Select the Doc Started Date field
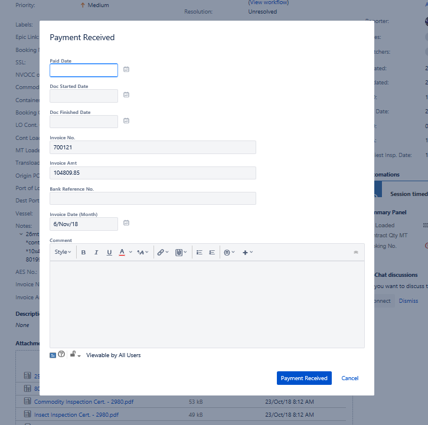This screenshot has width=428, height=425. pos(84,96)
